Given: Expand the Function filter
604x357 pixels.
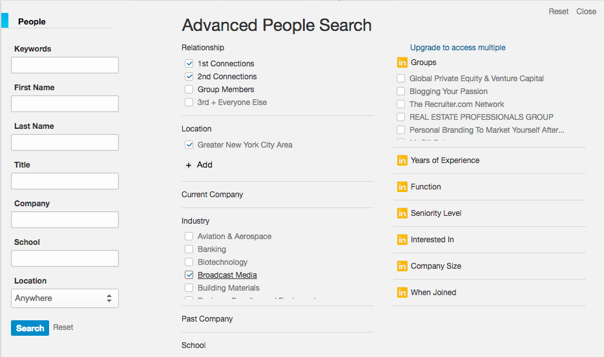Looking at the screenshot, I should pyautogui.click(x=426, y=187).
